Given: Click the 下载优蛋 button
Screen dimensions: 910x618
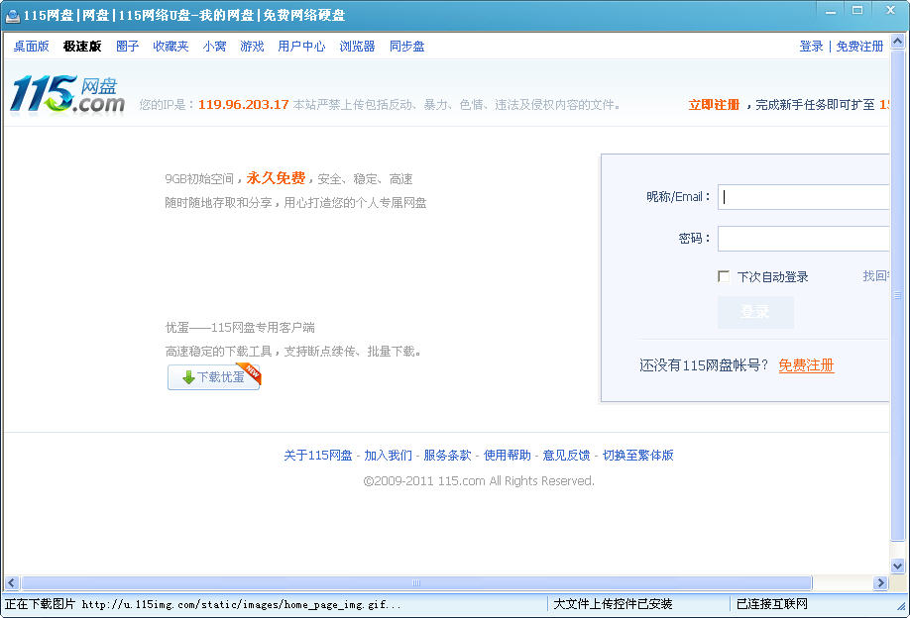Looking at the screenshot, I should point(213,377).
